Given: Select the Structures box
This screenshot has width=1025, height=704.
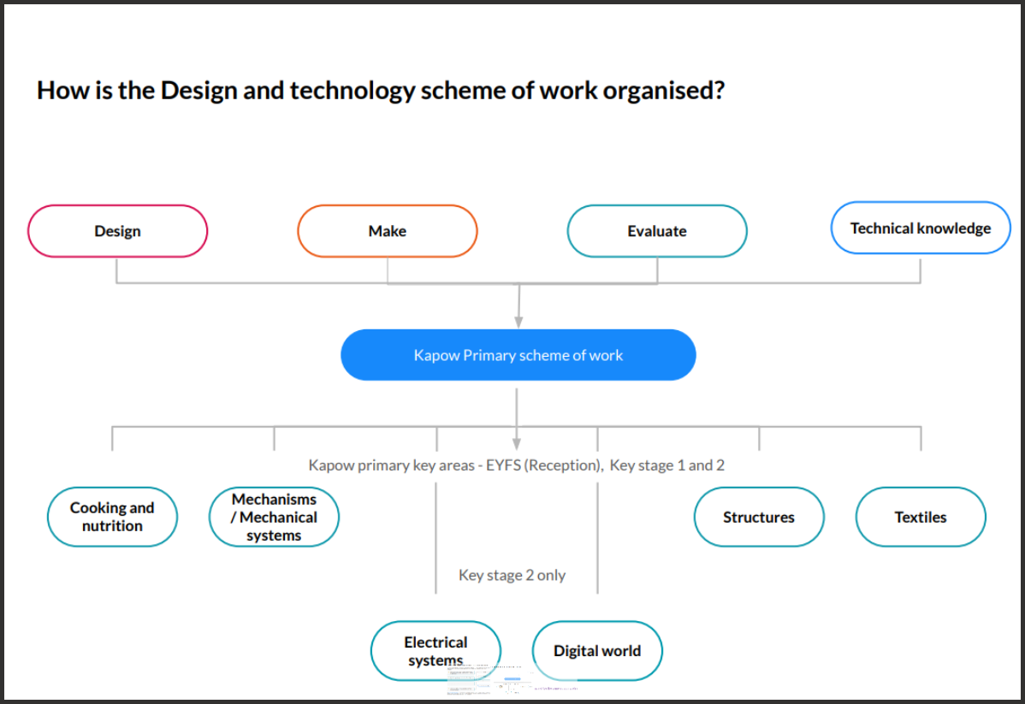Looking at the screenshot, I should pyautogui.click(x=758, y=517).
